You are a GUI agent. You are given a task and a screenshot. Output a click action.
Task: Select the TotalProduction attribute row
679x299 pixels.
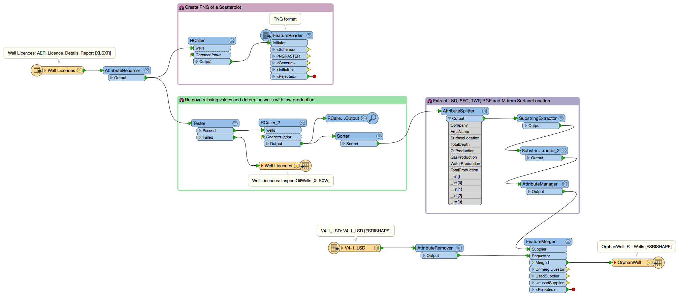[465, 170]
